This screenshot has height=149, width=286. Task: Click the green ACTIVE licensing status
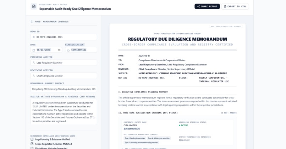tap(183, 126)
